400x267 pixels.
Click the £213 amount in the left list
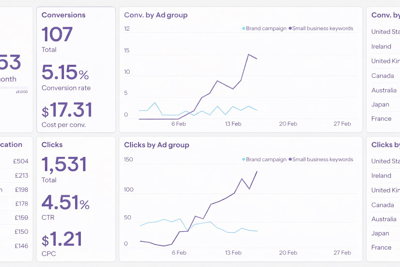click(x=21, y=175)
